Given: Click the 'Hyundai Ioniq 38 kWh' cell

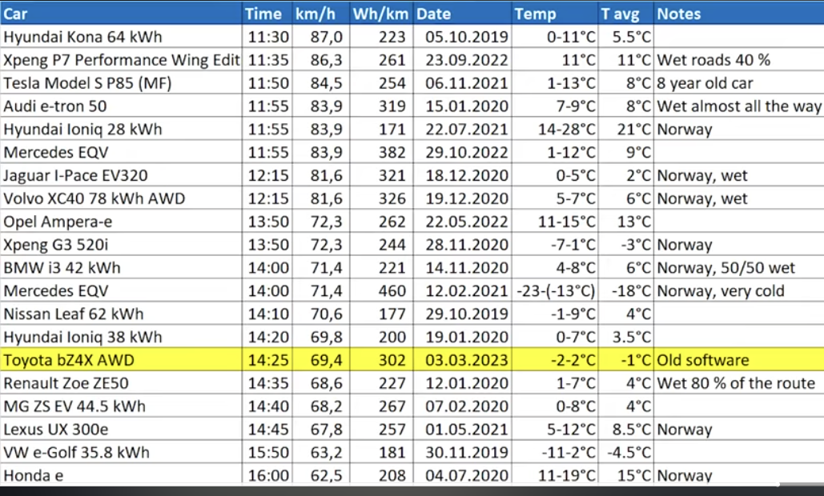Looking at the screenshot, I should click(x=122, y=337).
